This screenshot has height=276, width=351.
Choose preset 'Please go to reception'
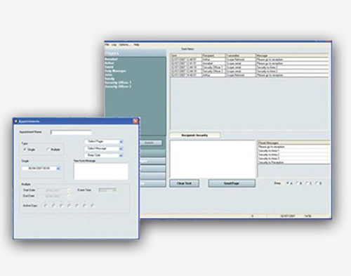click(x=294, y=147)
